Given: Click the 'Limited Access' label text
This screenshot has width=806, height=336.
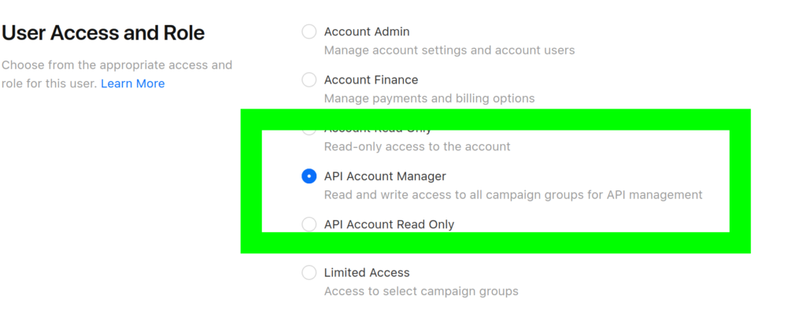Looking at the screenshot, I should point(367,272).
